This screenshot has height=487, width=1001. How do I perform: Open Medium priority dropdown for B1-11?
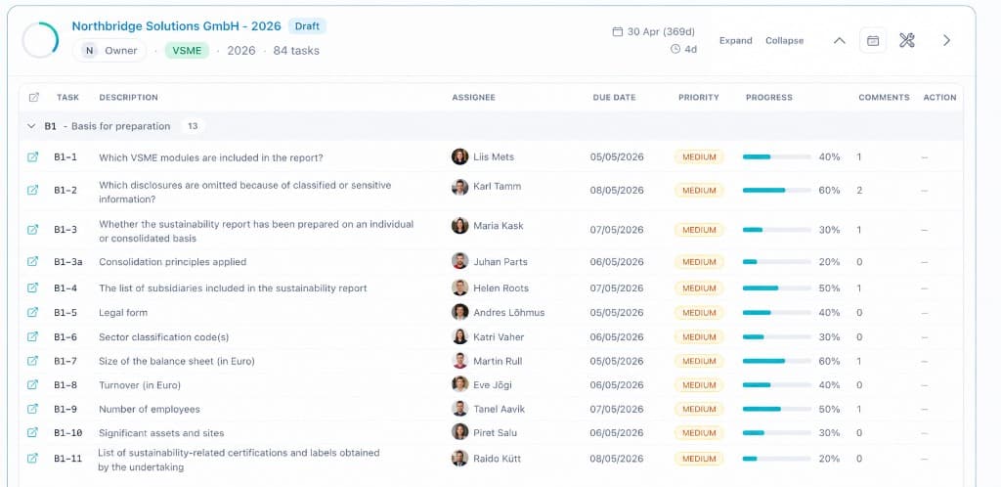pos(699,459)
